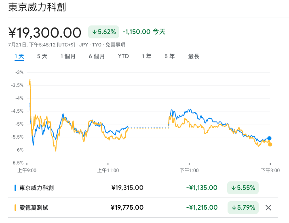Select the 1 天 time range tab

pos(19,56)
